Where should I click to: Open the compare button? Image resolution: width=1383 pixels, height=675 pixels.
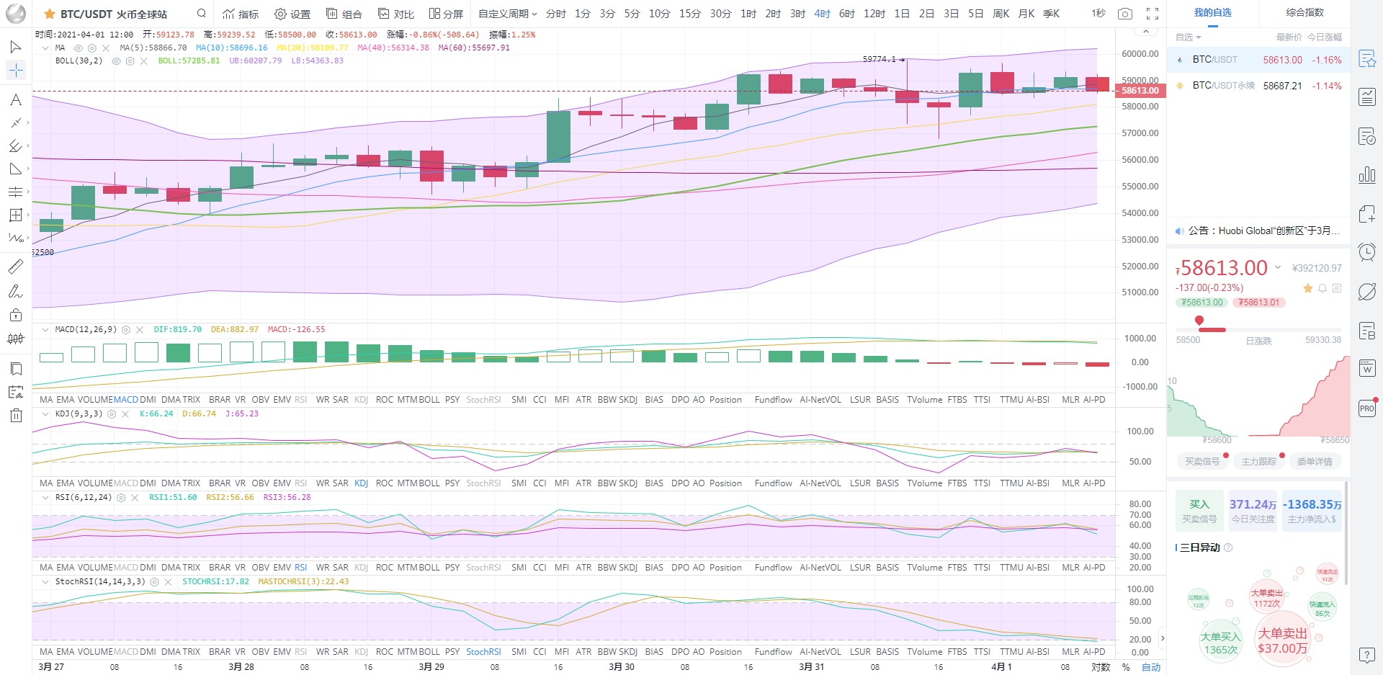[x=396, y=14]
